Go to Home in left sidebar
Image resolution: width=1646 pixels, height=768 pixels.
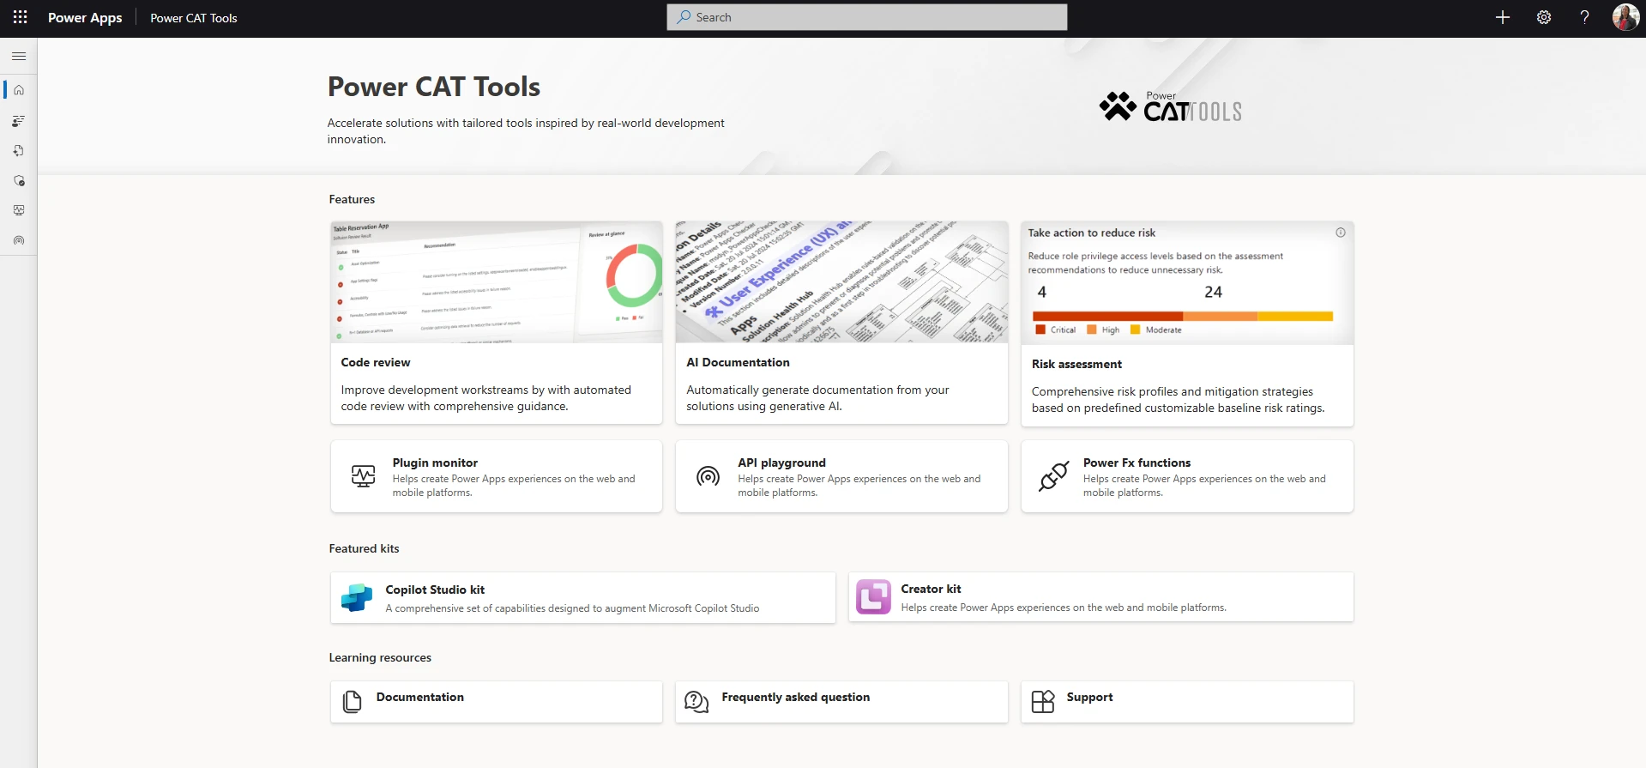click(19, 90)
